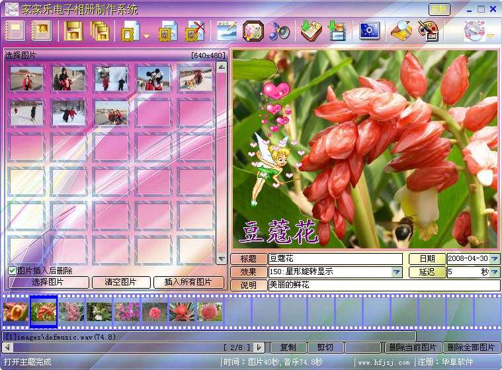The height and width of the screenshot is (370, 502).
Task: Click the 标题 title input field
Action: [335, 258]
